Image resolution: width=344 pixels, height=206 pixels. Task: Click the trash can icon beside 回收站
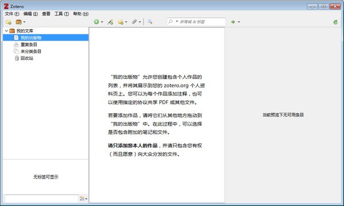(17, 58)
